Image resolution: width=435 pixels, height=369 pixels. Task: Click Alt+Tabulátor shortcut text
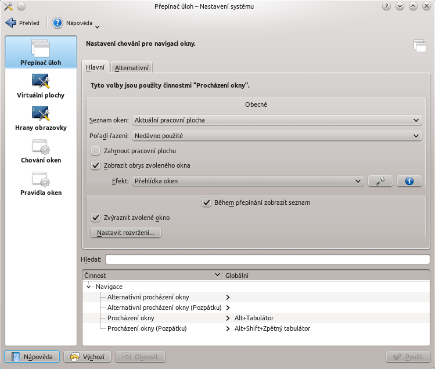click(254, 318)
